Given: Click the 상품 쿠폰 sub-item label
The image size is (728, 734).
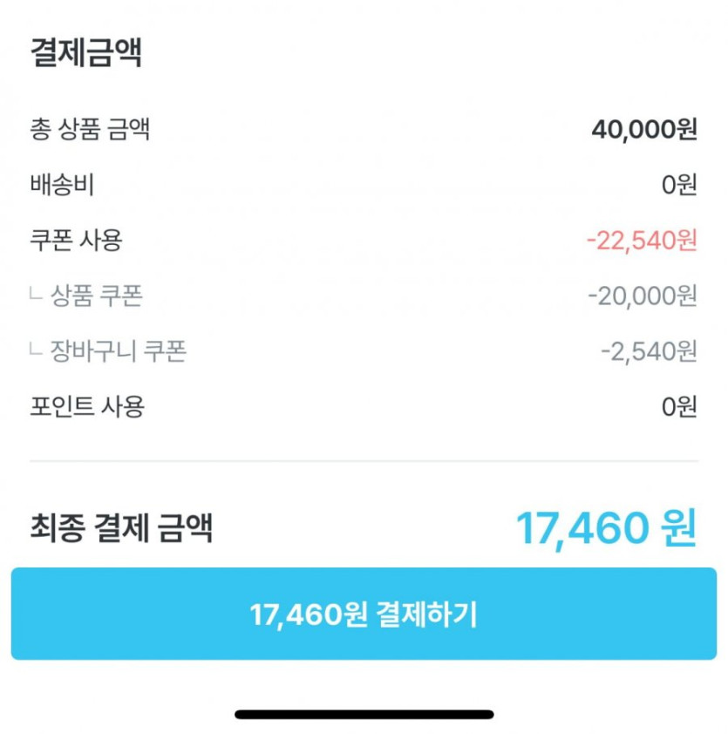Looking at the screenshot, I should click(x=97, y=296).
